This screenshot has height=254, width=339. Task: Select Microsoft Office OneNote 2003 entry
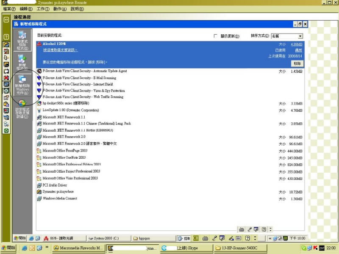coord(64,157)
